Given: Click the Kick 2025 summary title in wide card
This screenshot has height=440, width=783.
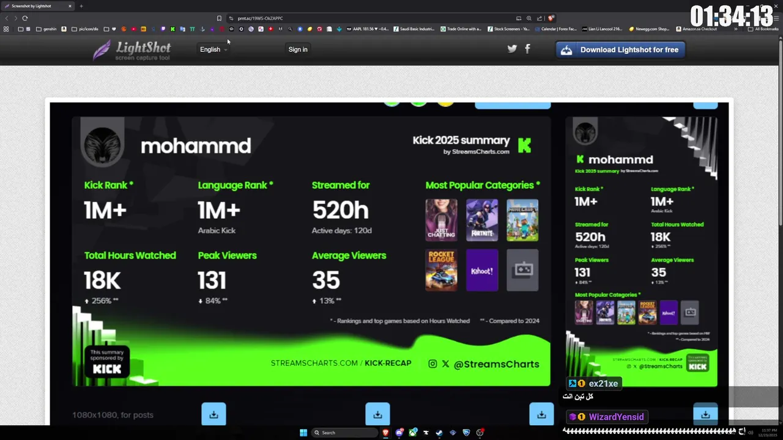Looking at the screenshot, I should [x=461, y=141].
